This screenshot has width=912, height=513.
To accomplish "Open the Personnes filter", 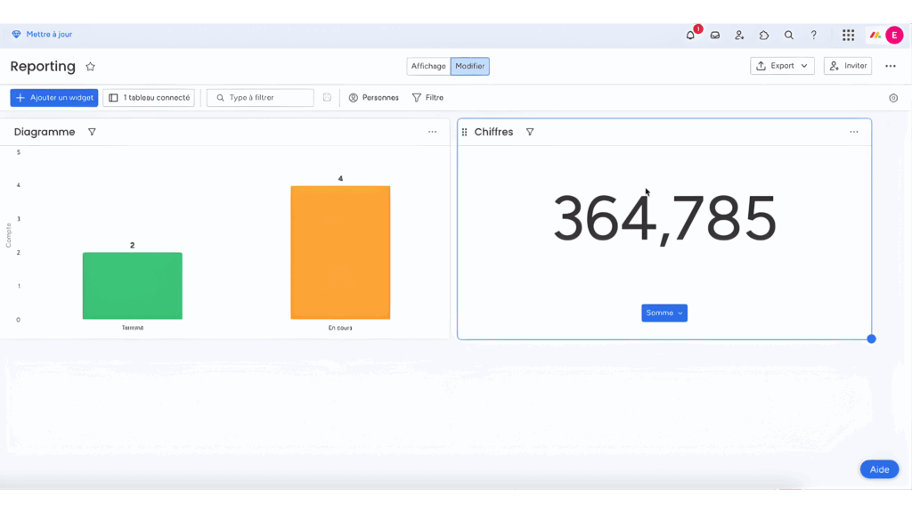I will coord(373,98).
